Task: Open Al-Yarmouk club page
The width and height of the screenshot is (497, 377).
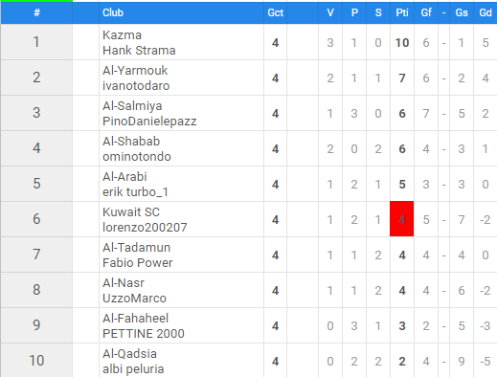Action: pos(135,71)
